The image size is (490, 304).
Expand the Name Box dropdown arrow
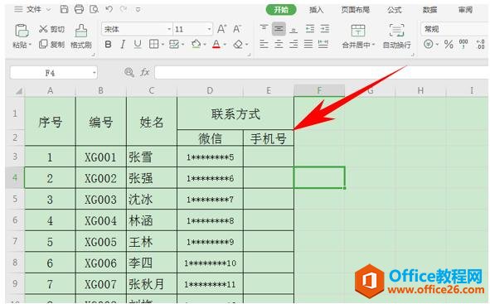tap(94, 73)
